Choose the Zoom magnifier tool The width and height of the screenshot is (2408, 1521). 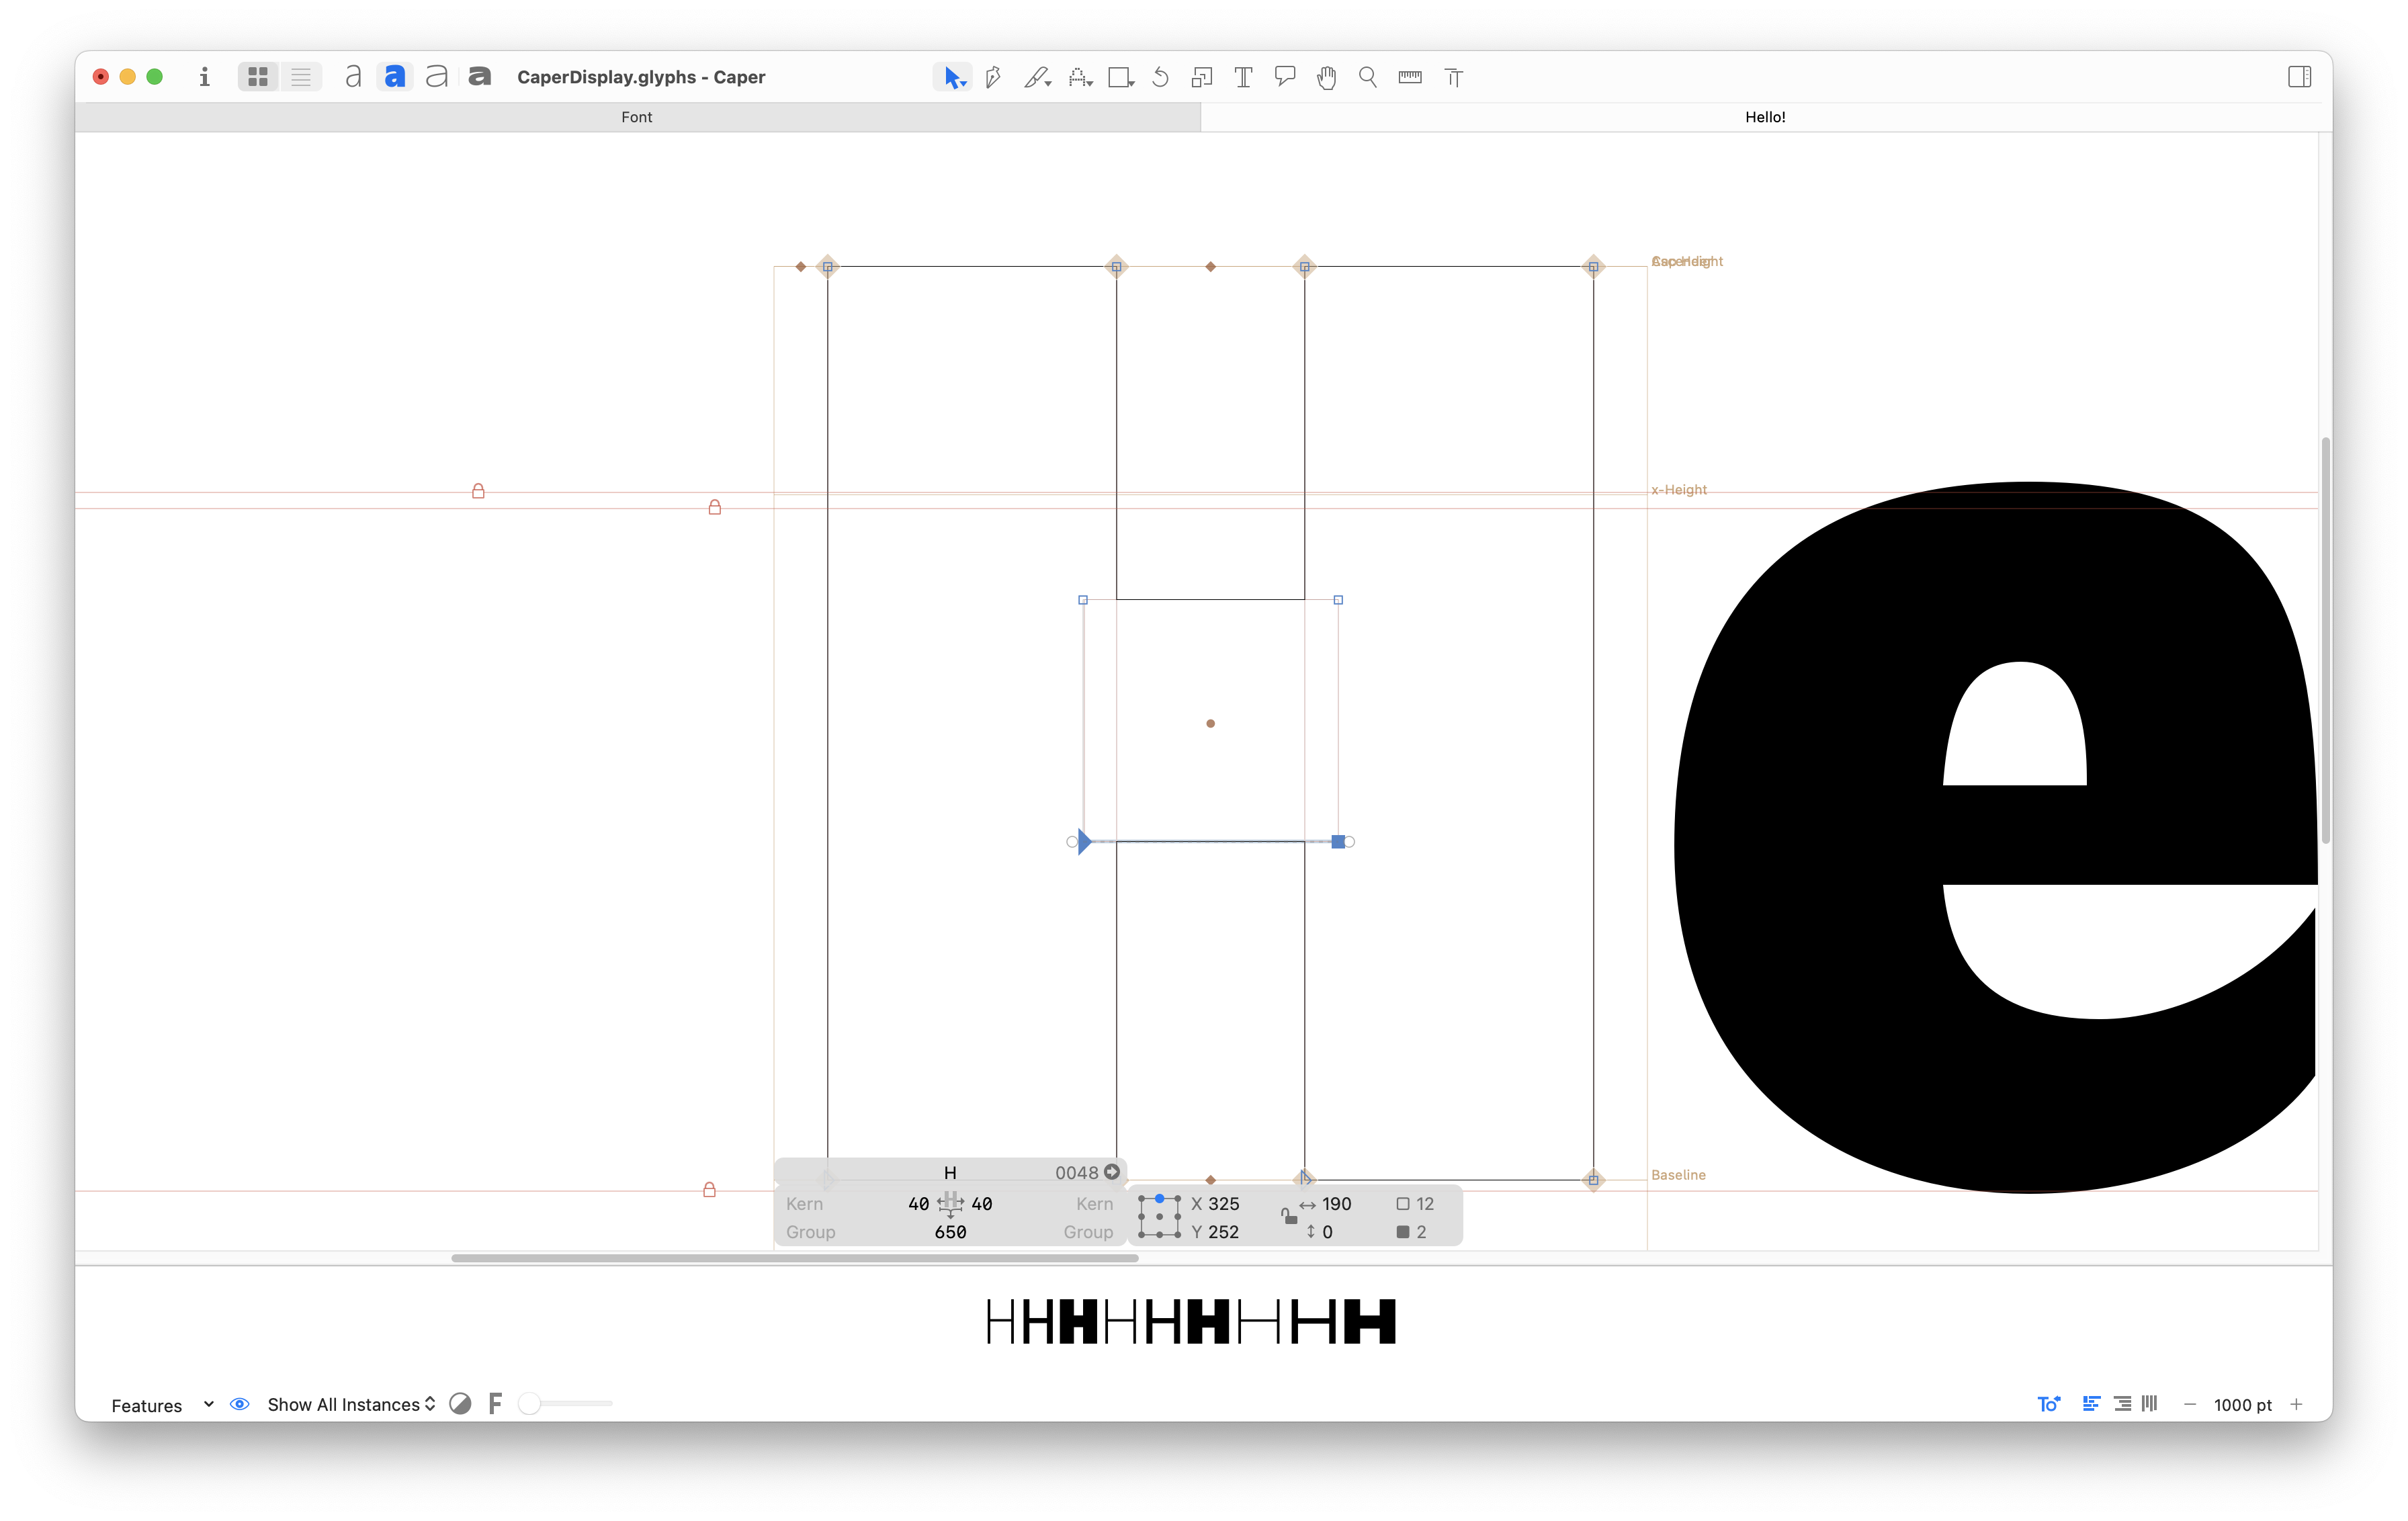pyautogui.click(x=1368, y=77)
